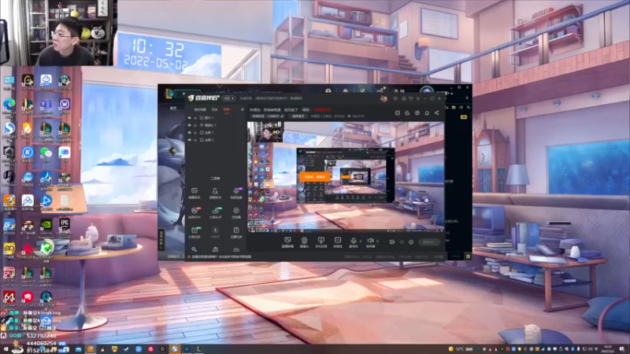Viewport: 630px width, 354px height.
Task: Click the stream preview thumbnail
Action: click(346, 176)
